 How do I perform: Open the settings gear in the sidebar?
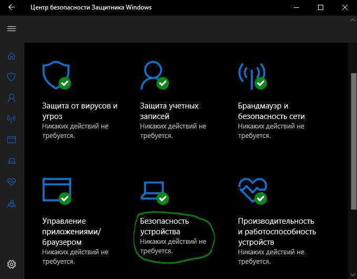[12, 264]
